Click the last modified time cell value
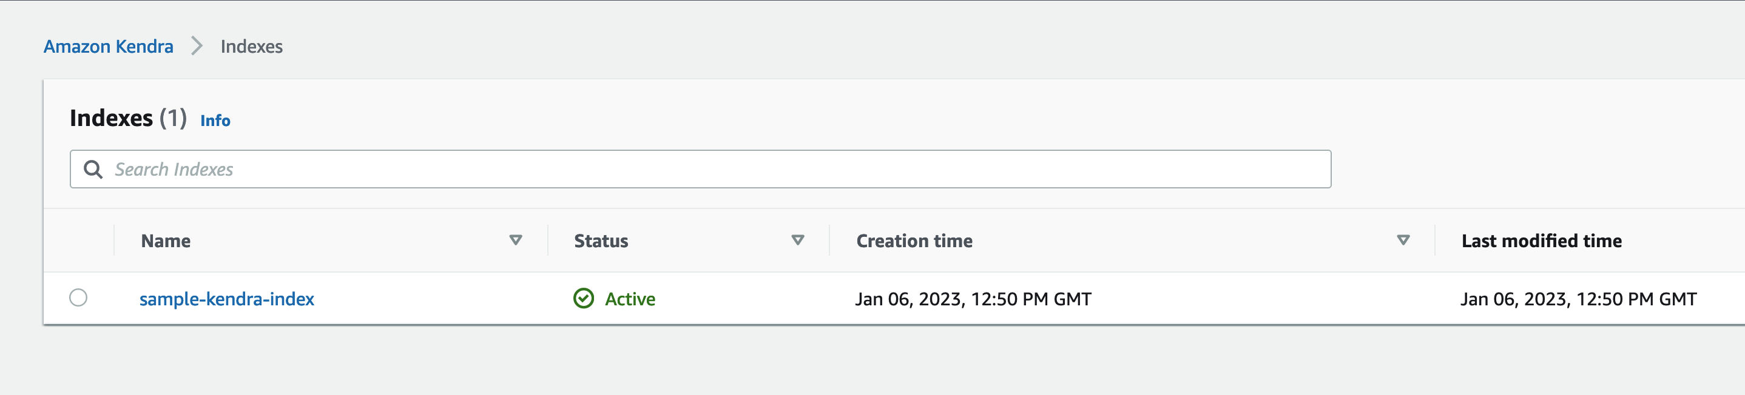This screenshot has width=1745, height=395. click(x=1578, y=299)
